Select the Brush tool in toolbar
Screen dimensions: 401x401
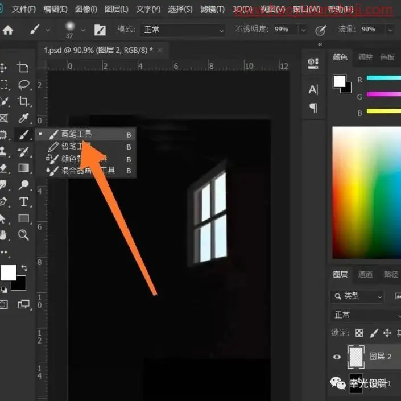(x=23, y=134)
